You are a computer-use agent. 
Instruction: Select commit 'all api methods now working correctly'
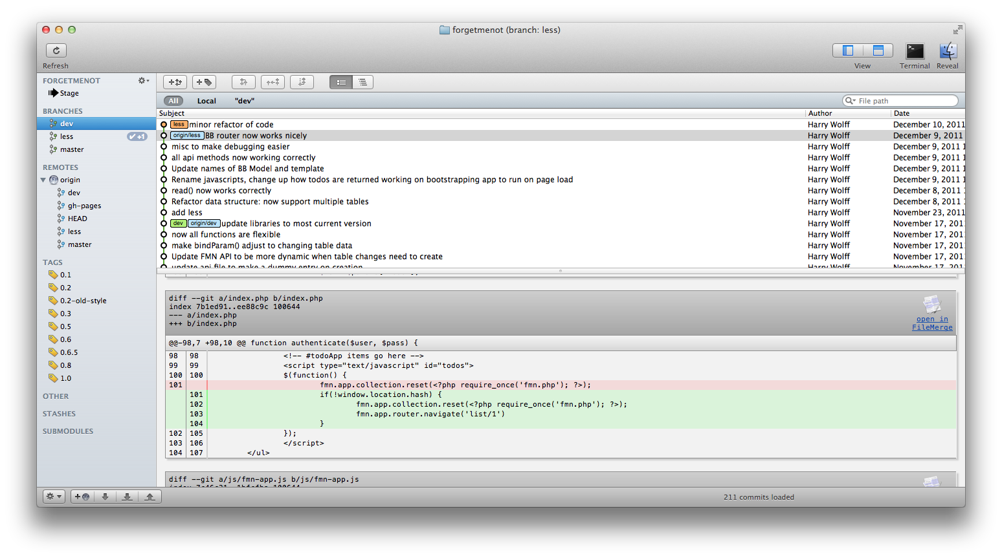click(x=561, y=158)
